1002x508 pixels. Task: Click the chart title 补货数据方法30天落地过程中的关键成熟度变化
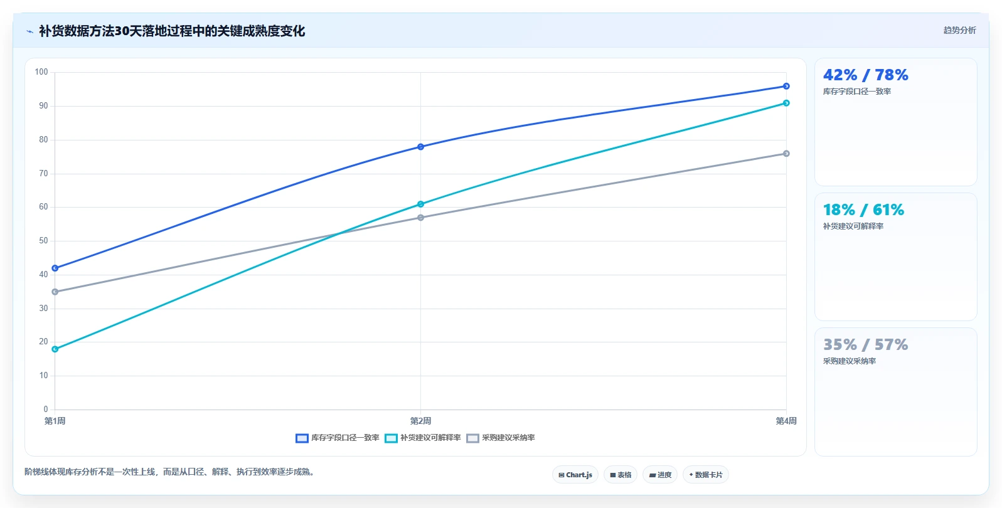point(172,31)
